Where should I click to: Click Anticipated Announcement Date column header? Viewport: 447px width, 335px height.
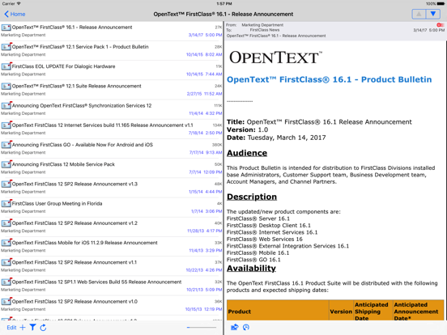pos(418,311)
